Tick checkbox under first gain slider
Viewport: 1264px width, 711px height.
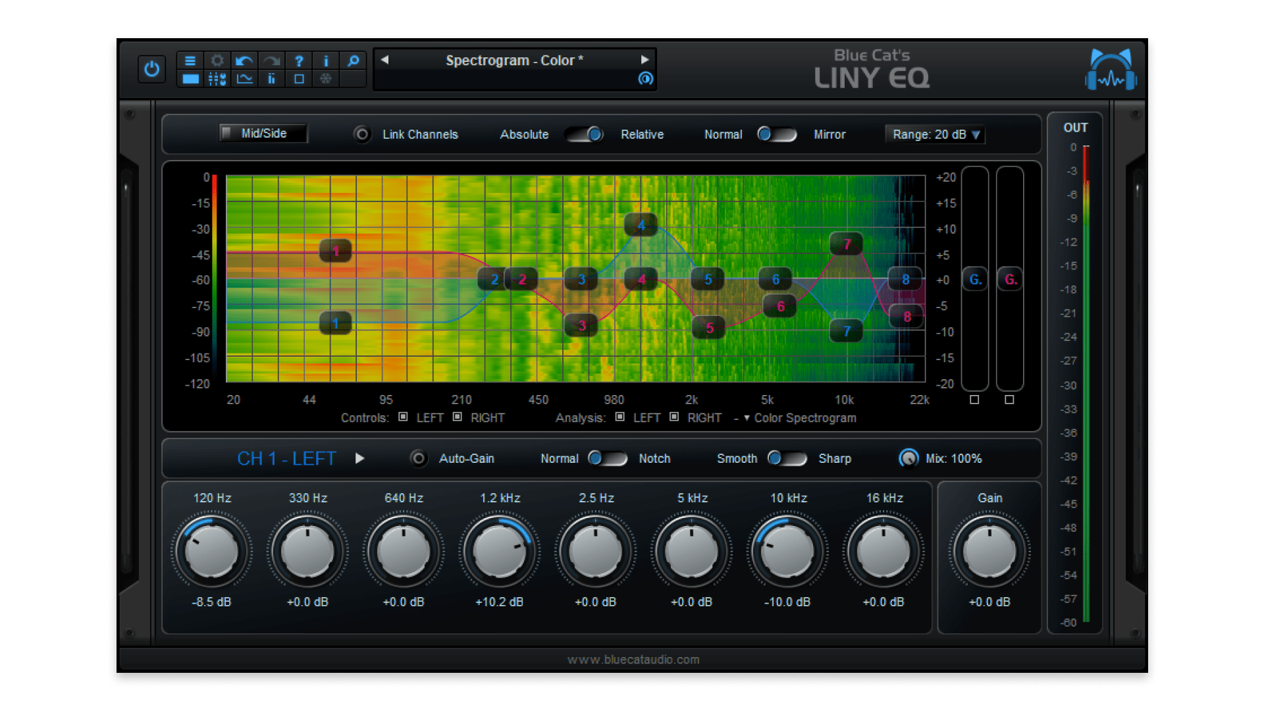point(974,400)
